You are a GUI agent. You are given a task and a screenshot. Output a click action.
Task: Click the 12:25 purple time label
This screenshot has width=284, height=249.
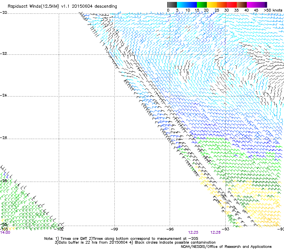point(193,233)
